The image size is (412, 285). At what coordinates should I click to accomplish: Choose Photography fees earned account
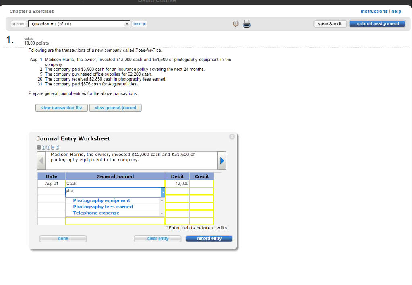(x=103, y=207)
